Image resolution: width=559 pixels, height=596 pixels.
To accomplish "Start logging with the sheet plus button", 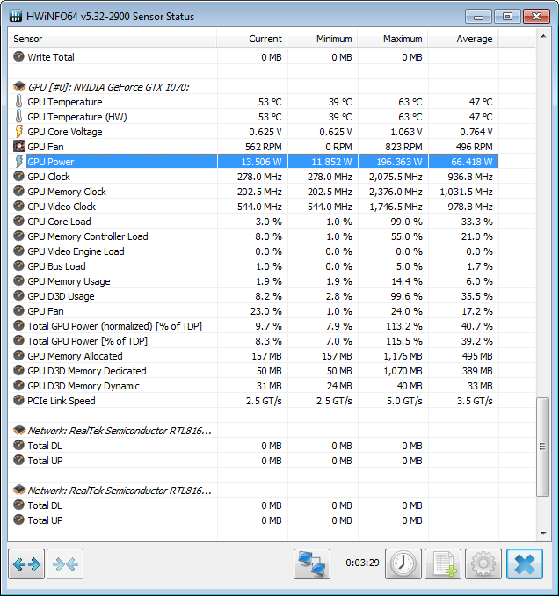I will coord(443,564).
